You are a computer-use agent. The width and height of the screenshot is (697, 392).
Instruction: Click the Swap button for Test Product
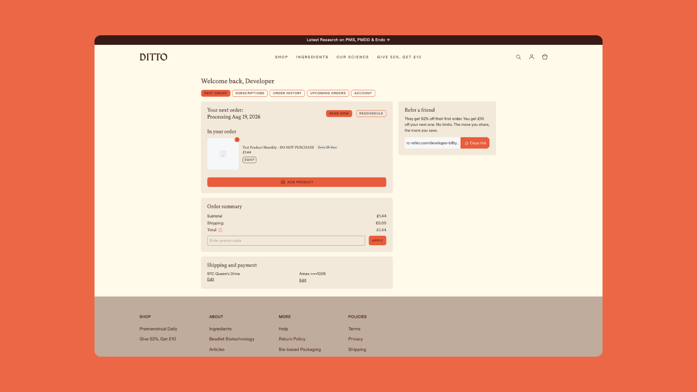[x=250, y=160]
